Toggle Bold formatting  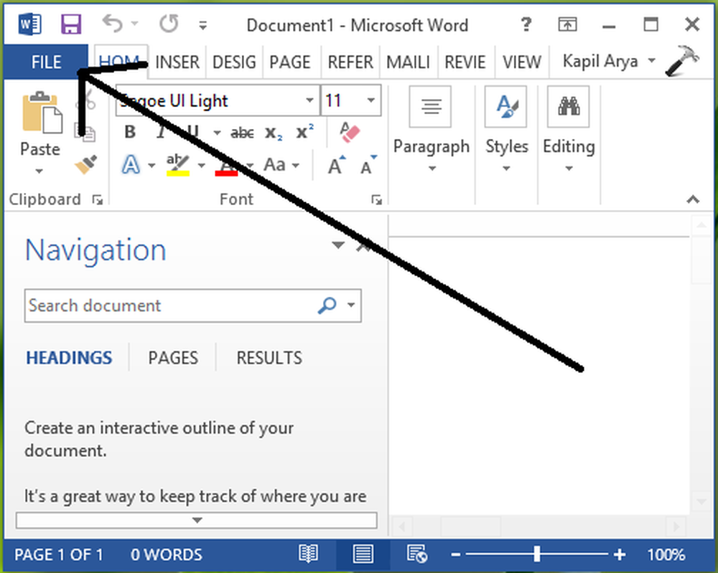pos(130,133)
